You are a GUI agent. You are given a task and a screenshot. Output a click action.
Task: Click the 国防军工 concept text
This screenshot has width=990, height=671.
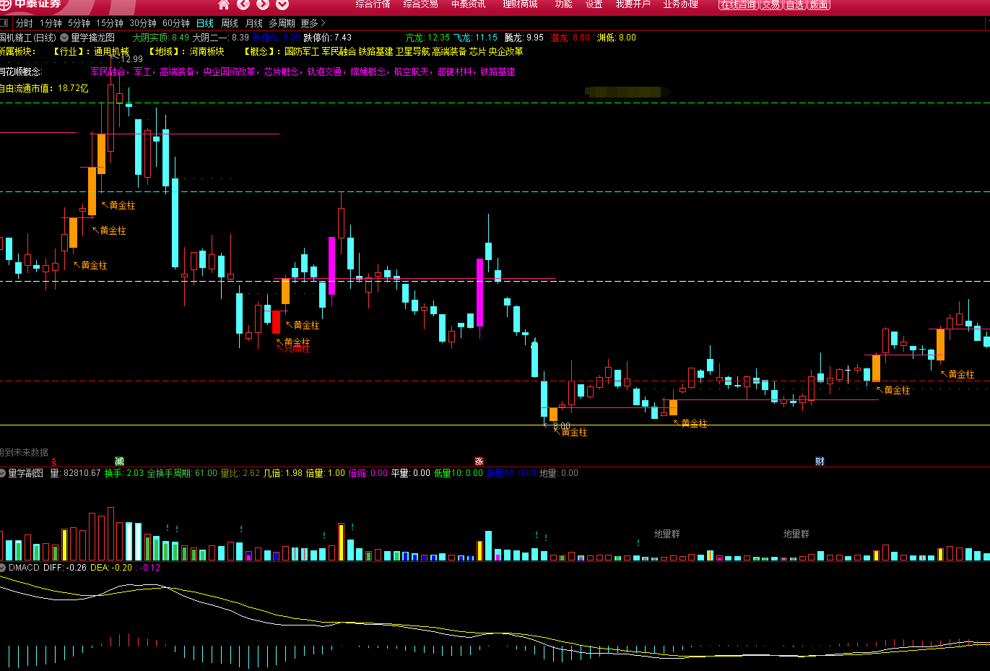302,51
